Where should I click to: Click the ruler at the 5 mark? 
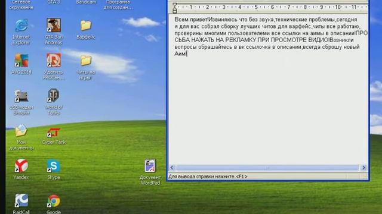pyautogui.click(x=256, y=7)
